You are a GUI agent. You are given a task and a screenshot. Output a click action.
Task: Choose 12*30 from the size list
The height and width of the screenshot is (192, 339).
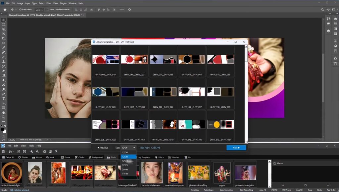coord(128,157)
